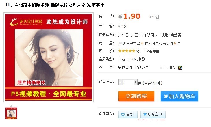Click the 快捷支付 payment option
The width and height of the screenshot is (211, 127).
125,67
